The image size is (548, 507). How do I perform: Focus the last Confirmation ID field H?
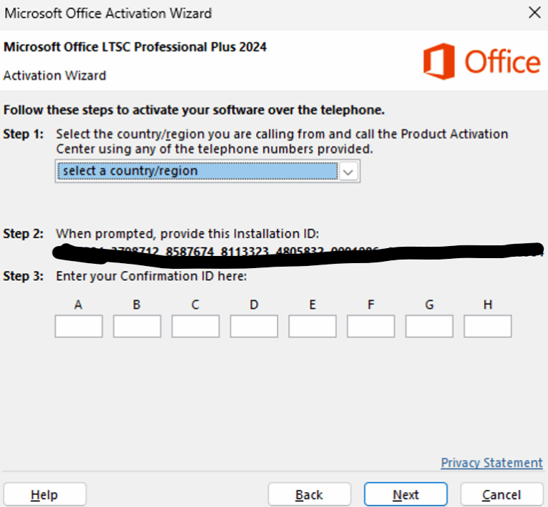[488, 327]
